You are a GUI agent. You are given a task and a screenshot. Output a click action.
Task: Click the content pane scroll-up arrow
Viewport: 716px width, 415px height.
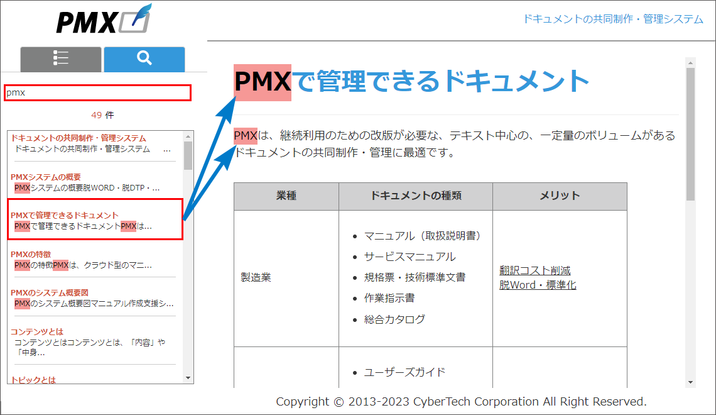(x=690, y=63)
